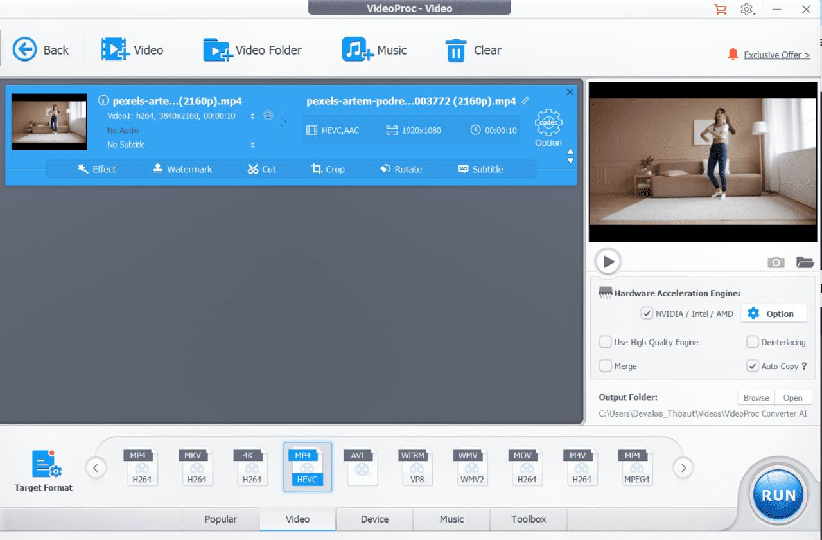822x540 pixels.
Task: Expand the Video1 track selector
Action: pyautogui.click(x=252, y=116)
